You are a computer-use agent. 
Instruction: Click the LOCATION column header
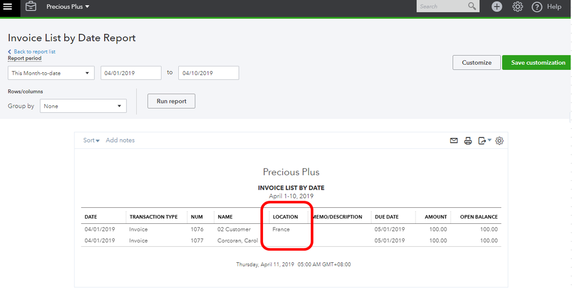285,217
